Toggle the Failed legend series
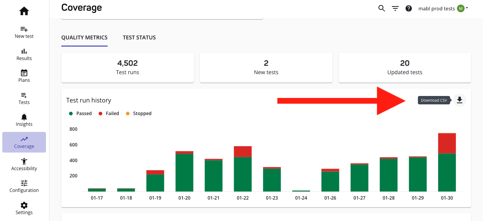Image resolution: width=483 pixels, height=221 pixels. 109,114
